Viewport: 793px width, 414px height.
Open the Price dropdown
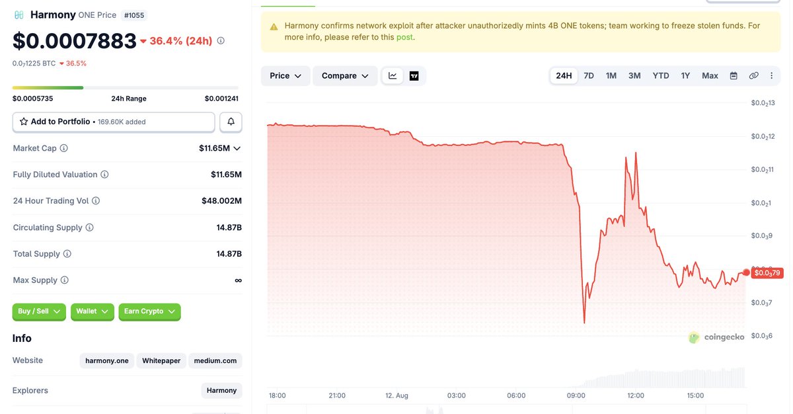285,76
